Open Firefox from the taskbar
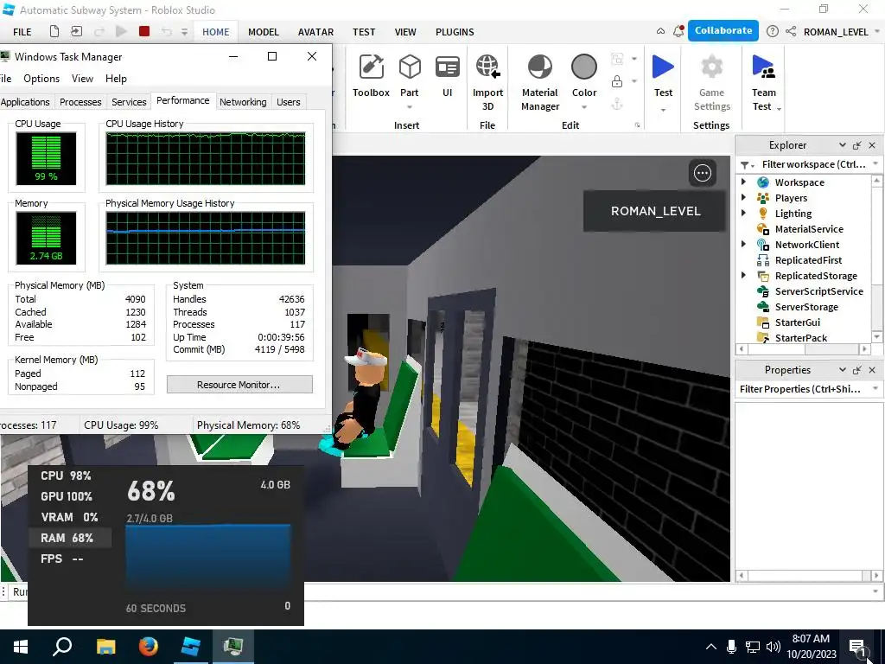The width and height of the screenshot is (885, 664). pos(149,647)
